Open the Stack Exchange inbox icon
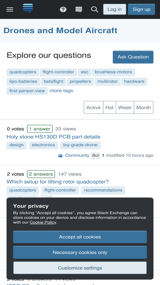Viewport: 160px width, 285px height. (79, 9)
